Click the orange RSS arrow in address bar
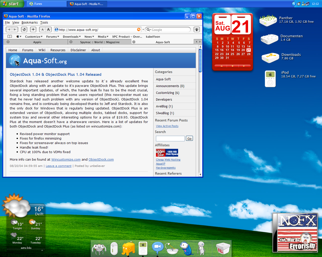This screenshot has height=257, width=322. tap(139, 30)
